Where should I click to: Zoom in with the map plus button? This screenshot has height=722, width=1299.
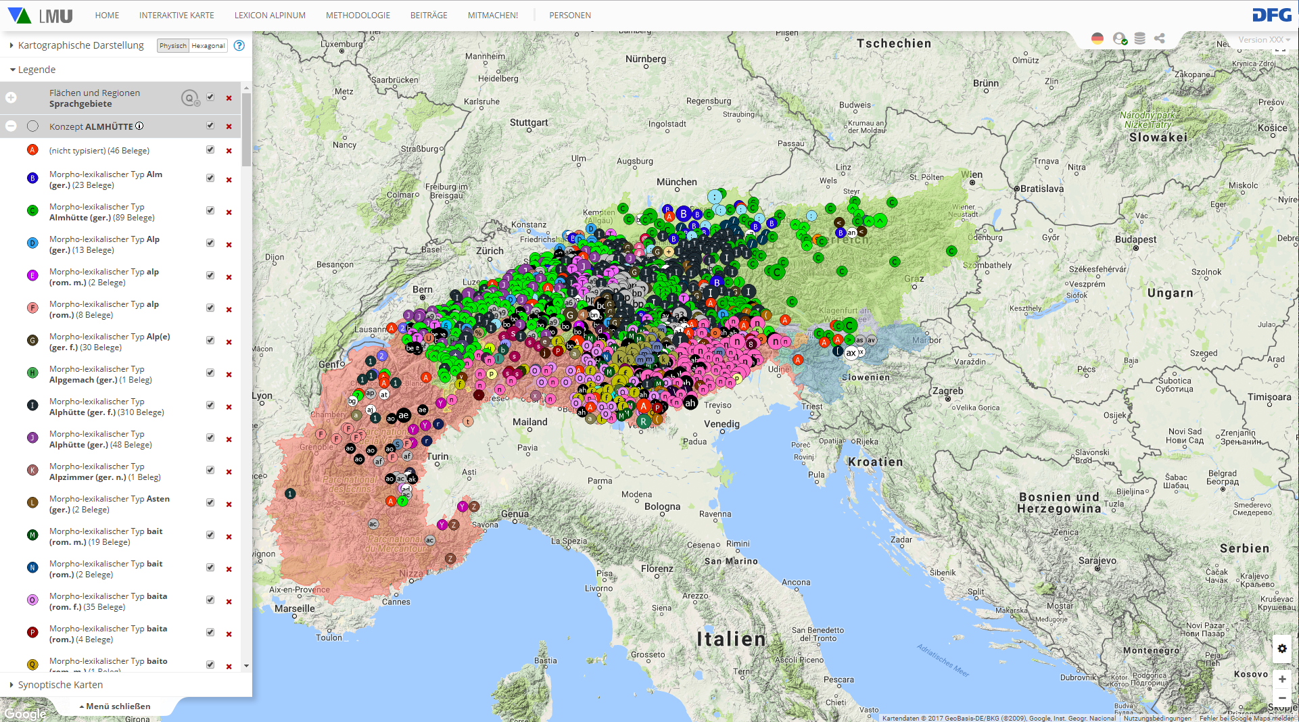[1281, 679]
